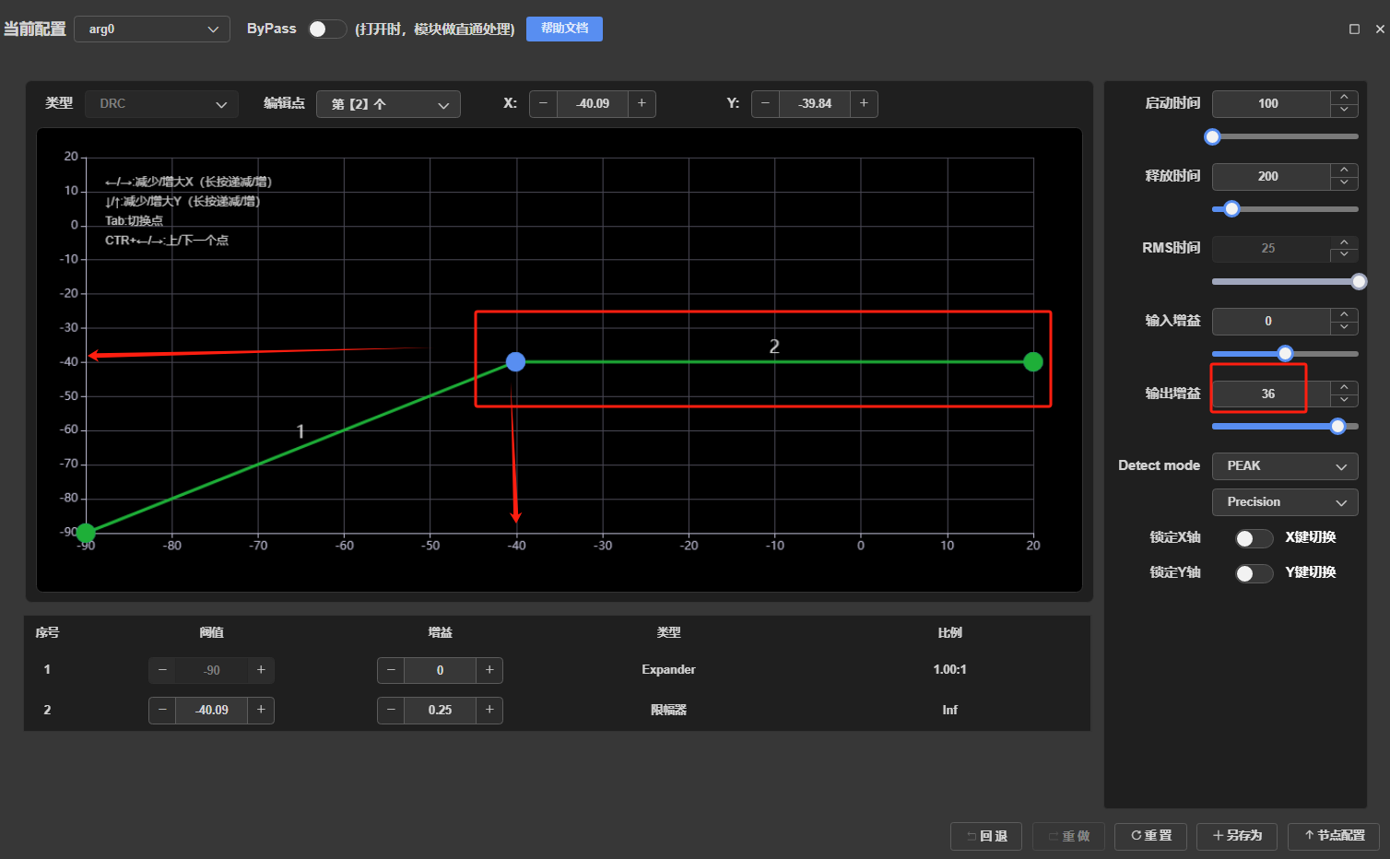Click the 输出增益 slider handle
The image size is (1390, 859).
(1337, 426)
